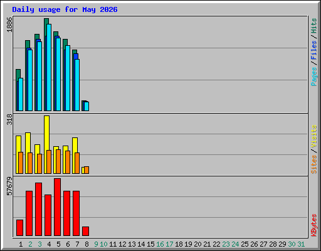
Task: Select the day 1 hits/pages bar group
Action: click(x=19, y=90)
